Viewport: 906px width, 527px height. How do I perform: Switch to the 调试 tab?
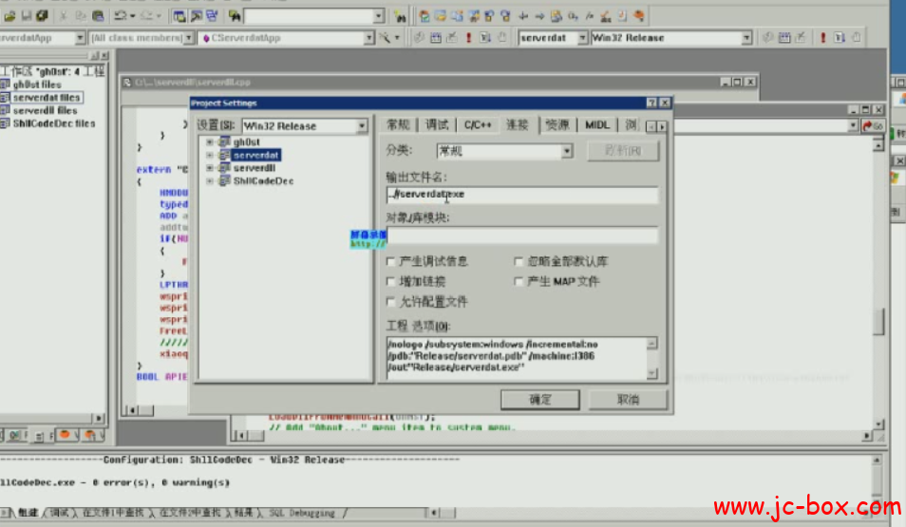(437, 125)
